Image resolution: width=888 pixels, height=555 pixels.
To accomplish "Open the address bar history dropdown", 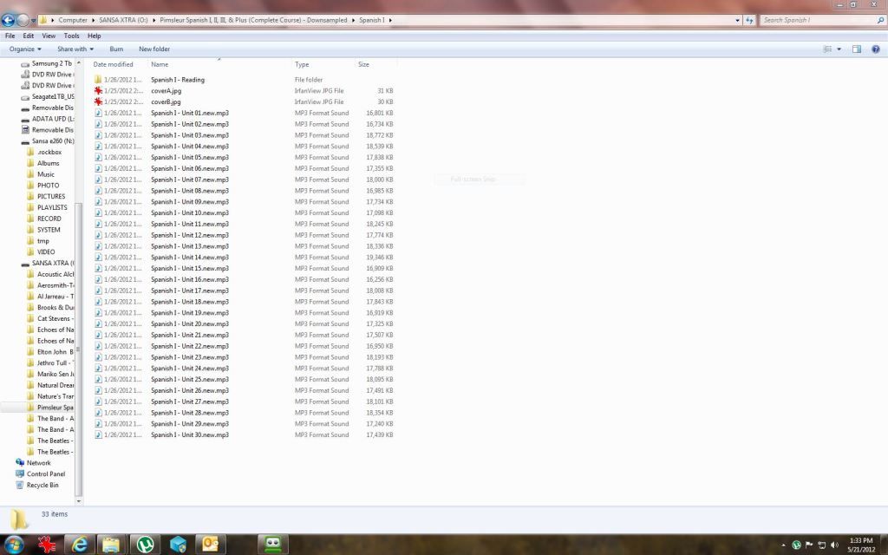I will [737, 20].
